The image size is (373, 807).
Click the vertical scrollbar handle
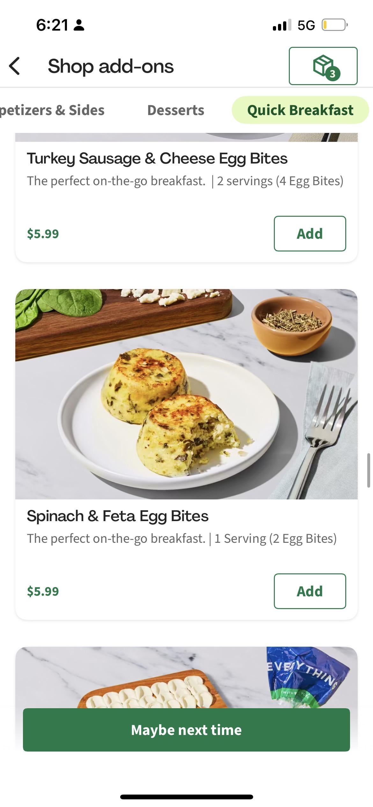coord(368,470)
